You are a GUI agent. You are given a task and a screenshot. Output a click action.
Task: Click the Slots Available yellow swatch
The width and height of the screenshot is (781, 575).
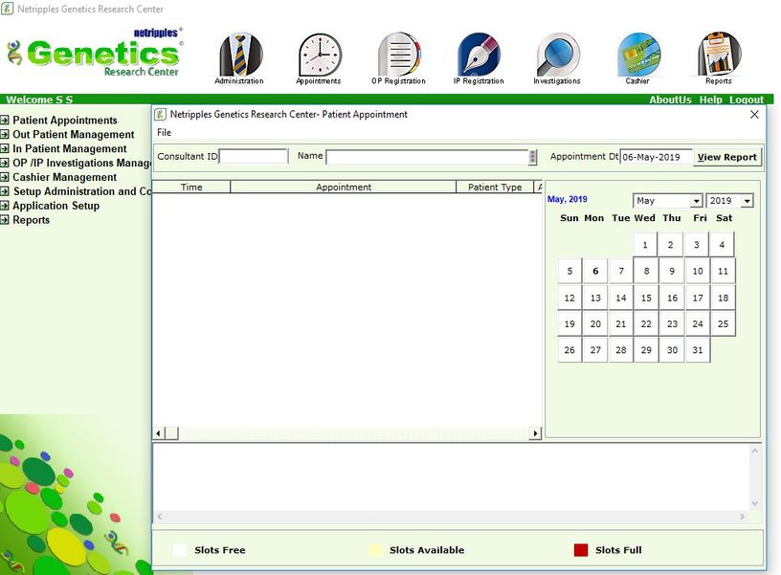(x=375, y=550)
